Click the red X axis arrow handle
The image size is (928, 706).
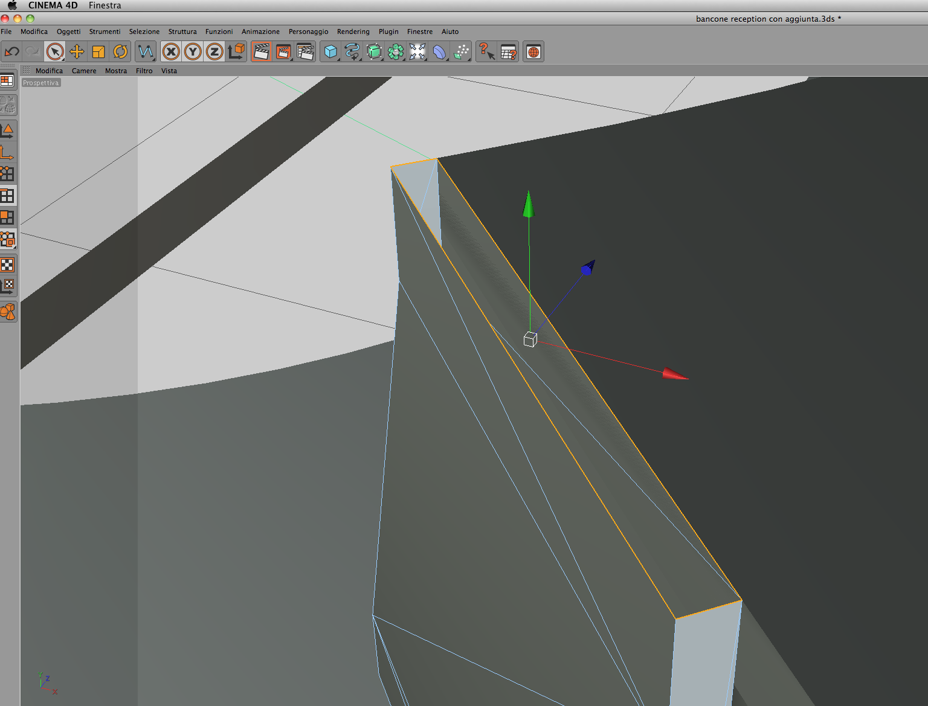coord(675,374)
